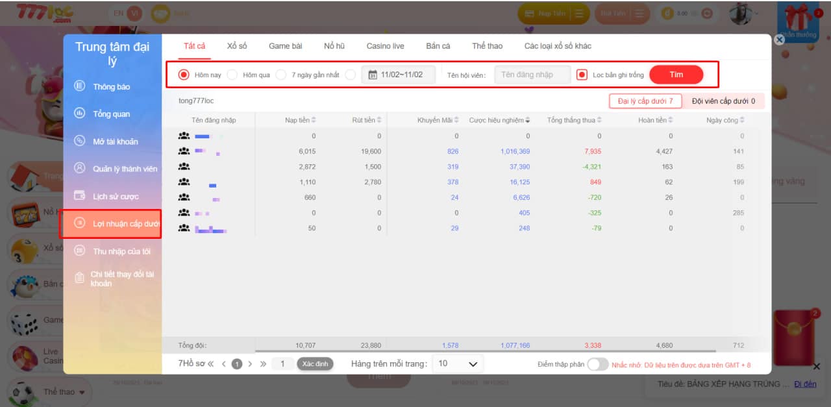Open Thu nhập của tôi icon

pyautogui.click(x=80, y=251)
